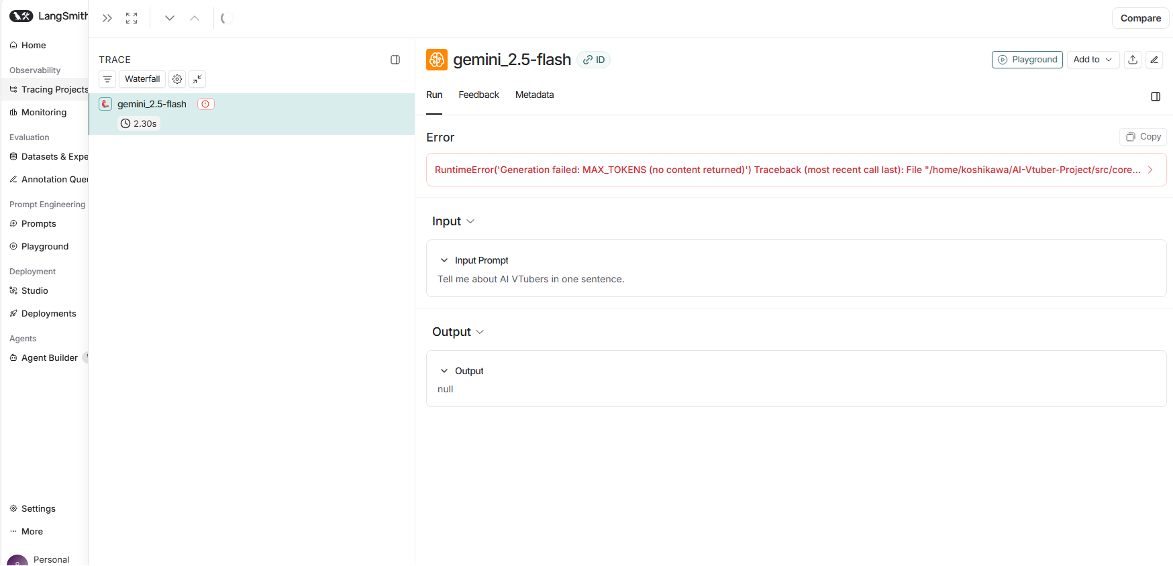Click the gemini_2.5-flash run title
1173x566 pixels.
512,60
